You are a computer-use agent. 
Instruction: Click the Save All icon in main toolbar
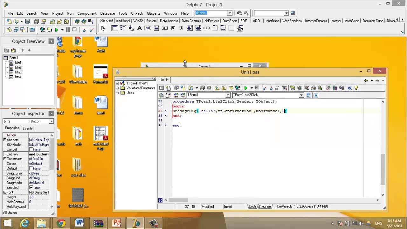36,21
